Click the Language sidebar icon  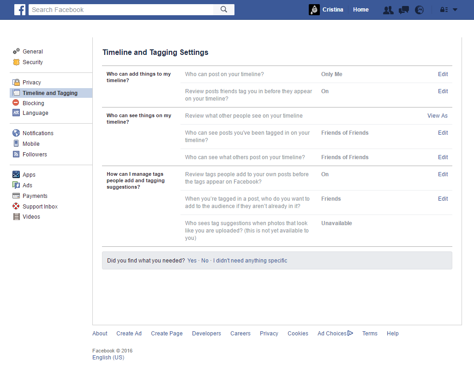[16, 113]
